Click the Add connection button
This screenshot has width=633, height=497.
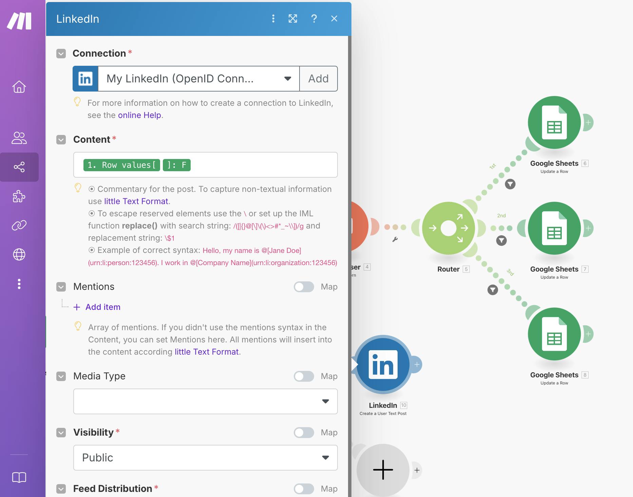point(319,79)
